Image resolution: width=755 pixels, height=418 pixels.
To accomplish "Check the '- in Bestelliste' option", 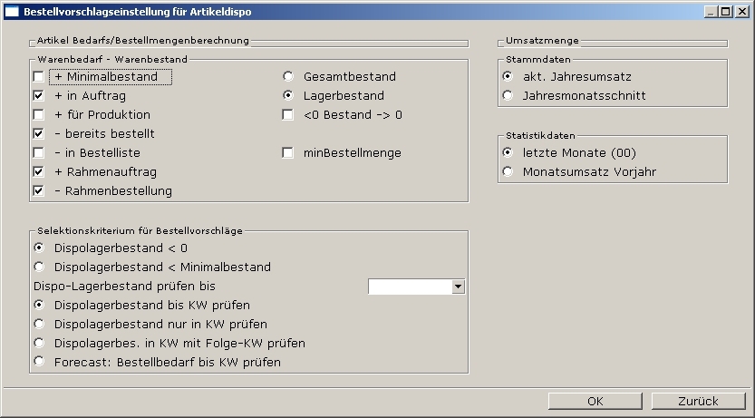I will click(x=39, y=152).
